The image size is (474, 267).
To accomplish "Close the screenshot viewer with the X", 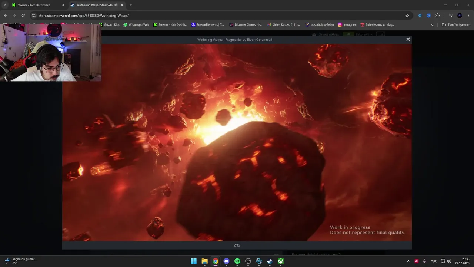I will pos(408,39).
